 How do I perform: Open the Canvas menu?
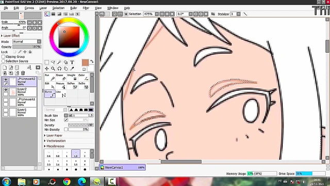tap(29, 8)
